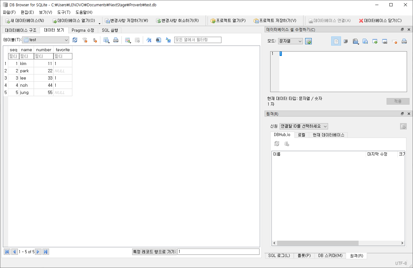Click 변경사항 저장하기(W) button
This screenshot has height=268, width=413.
point(126,21)
